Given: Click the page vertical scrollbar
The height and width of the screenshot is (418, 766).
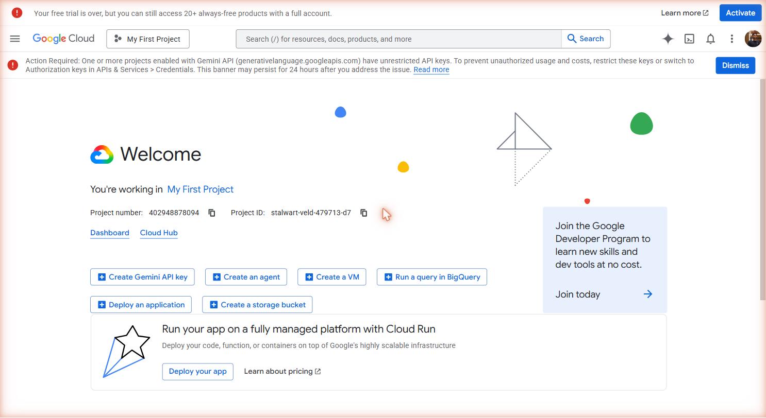Looking at the screenshot, I should coord(763,189).
